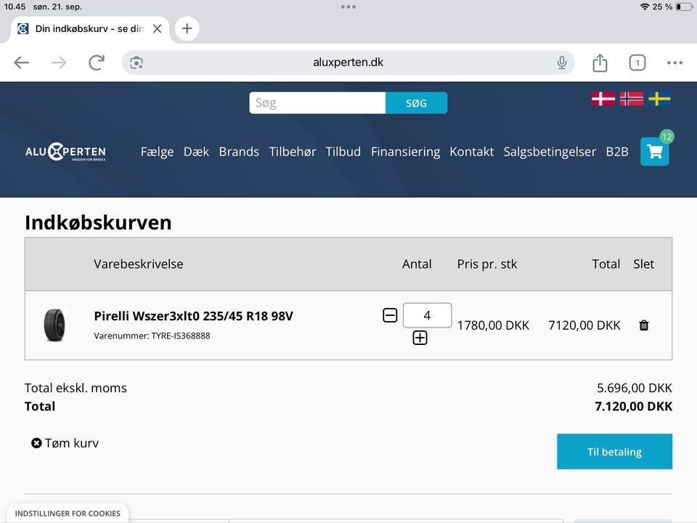Open the Pirelli tyre thumbnail image
The height and width of the screenshot is (523, 697).
click(x=54, y=325)
